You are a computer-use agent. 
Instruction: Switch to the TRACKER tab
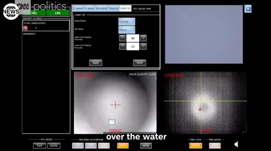point(114,9)
